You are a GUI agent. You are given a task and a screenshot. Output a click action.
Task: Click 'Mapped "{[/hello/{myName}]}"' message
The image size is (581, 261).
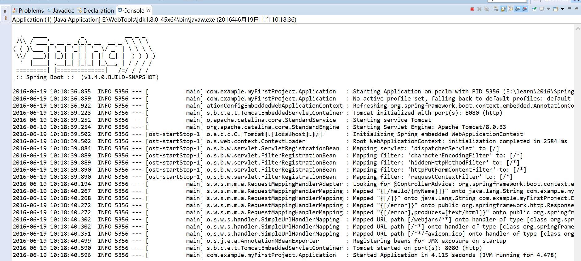point(401,191)
